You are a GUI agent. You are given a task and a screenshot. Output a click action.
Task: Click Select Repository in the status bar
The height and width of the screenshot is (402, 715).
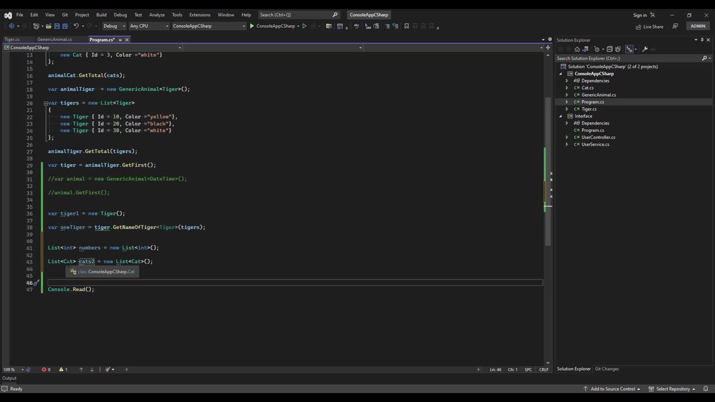[672, 389]
